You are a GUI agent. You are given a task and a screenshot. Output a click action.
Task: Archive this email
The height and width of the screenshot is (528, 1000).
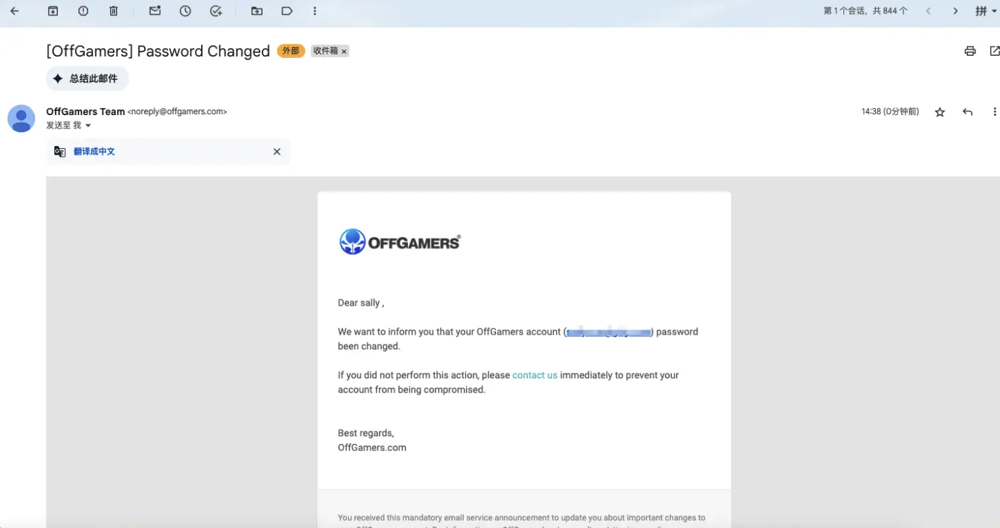(x=53, y=11)
